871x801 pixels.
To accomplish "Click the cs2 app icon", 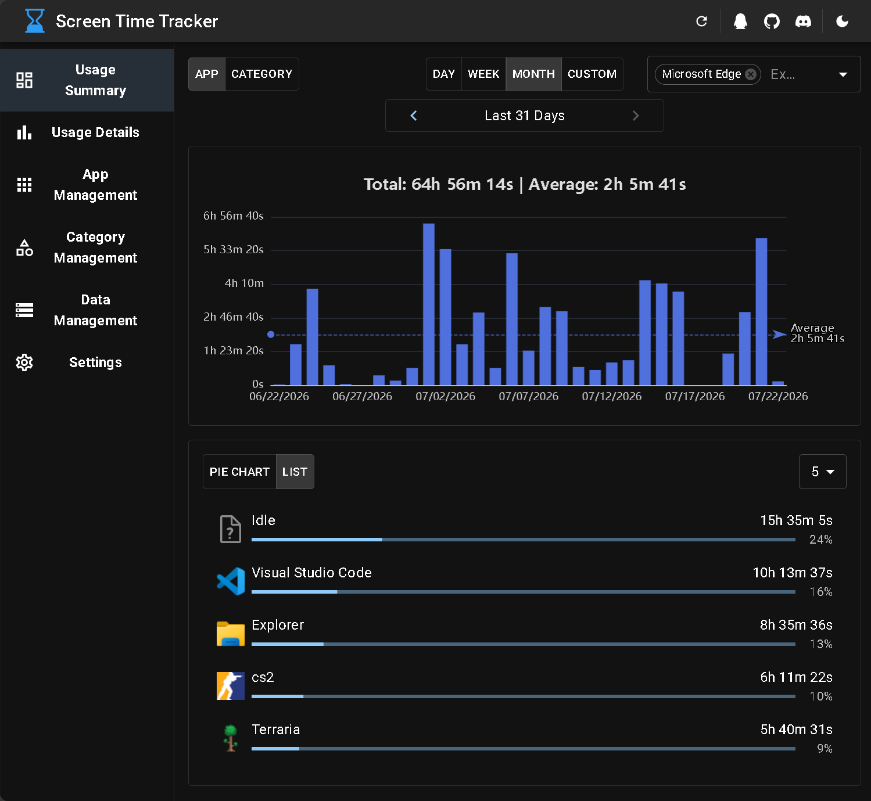I will click(x=231, y=685).
